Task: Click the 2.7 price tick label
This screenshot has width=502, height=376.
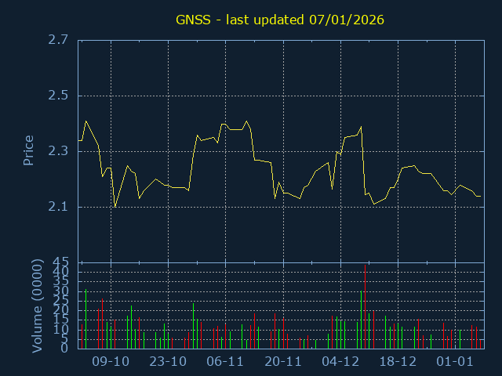Action: [x=57, y=40]
